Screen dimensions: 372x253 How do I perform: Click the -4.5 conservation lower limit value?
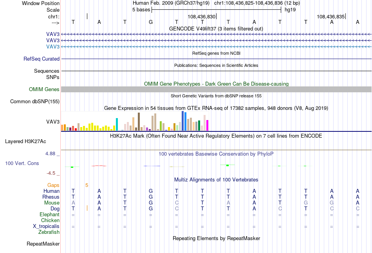pyautogui.click(x=51, y=173)
